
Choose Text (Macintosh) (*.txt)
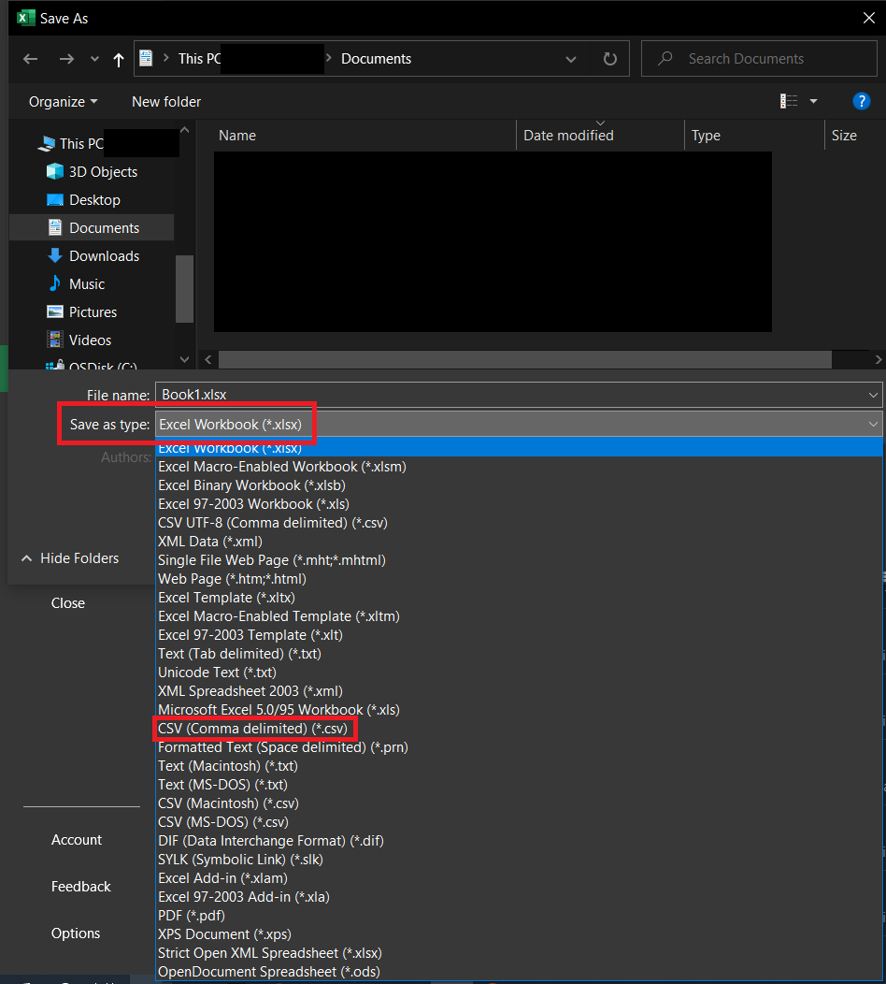(x=228, y=766)
